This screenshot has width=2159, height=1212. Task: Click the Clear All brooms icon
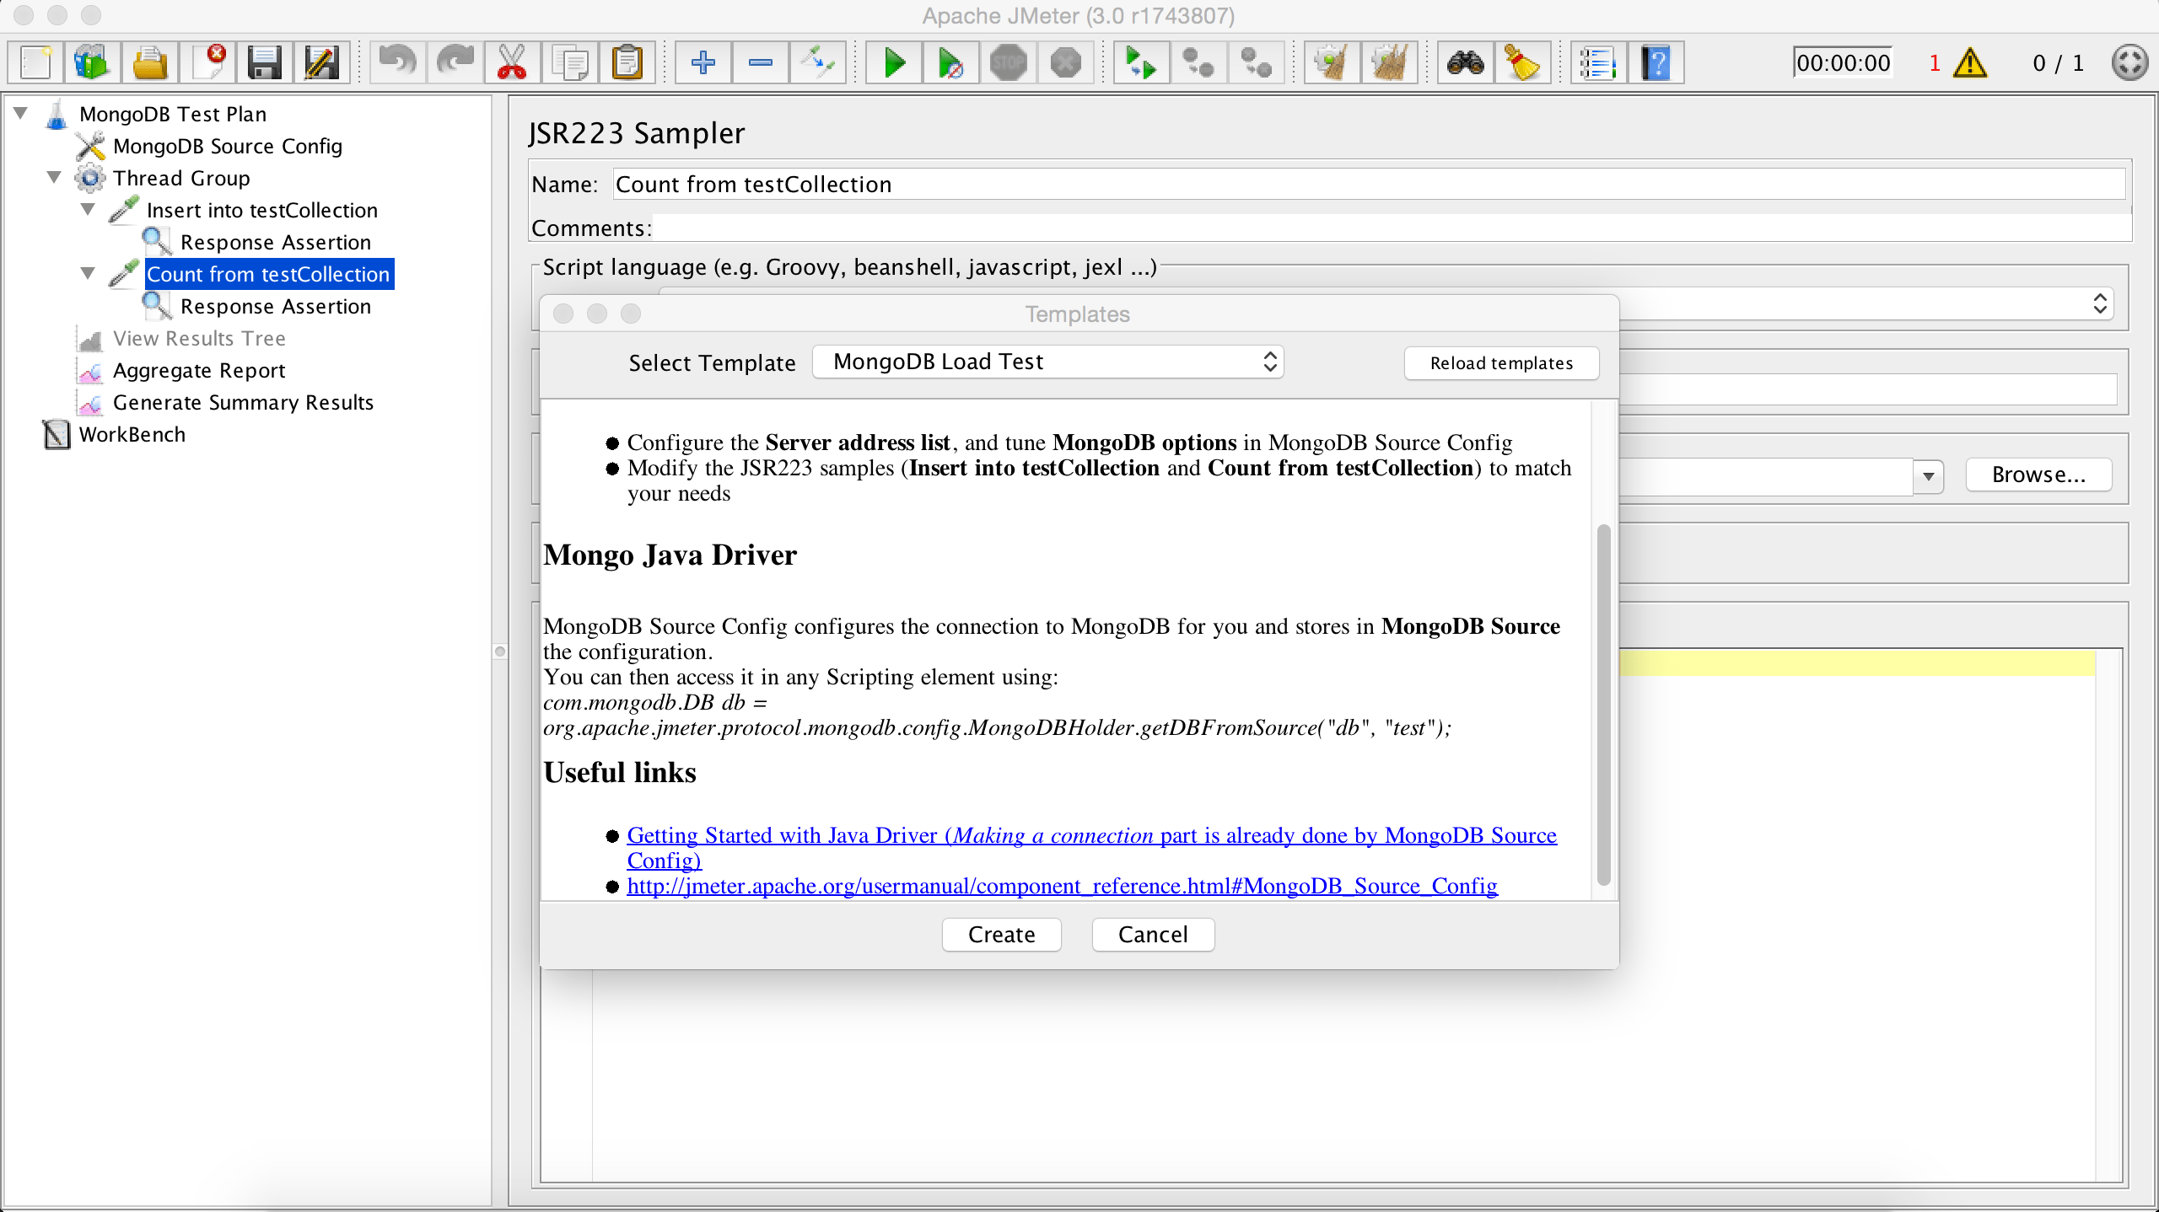[x=1389, y=63]
